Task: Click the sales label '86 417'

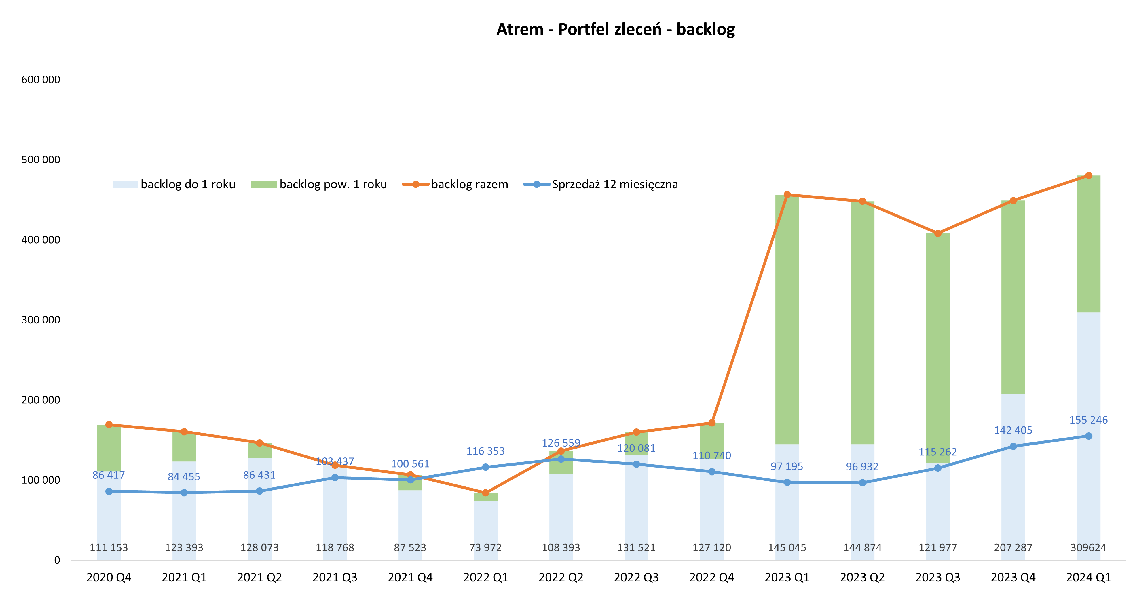Action: [109, 475]
